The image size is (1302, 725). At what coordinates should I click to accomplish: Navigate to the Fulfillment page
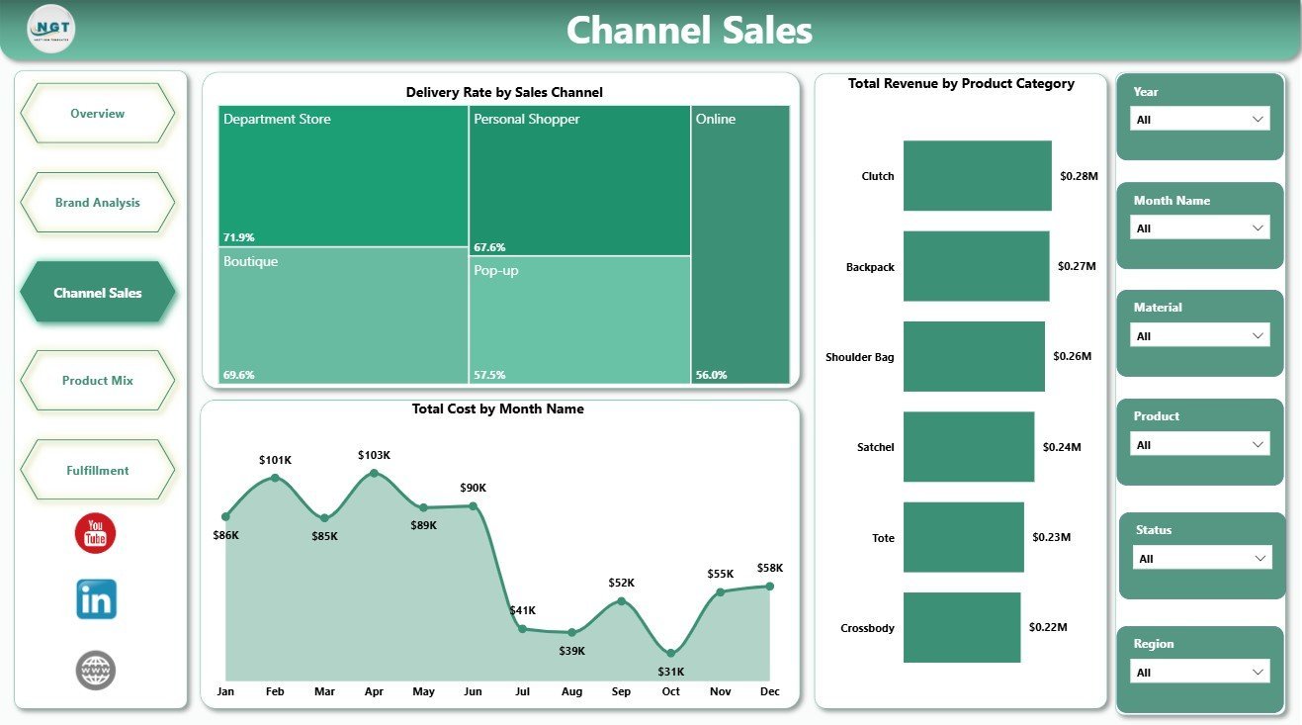pos(97,471)
